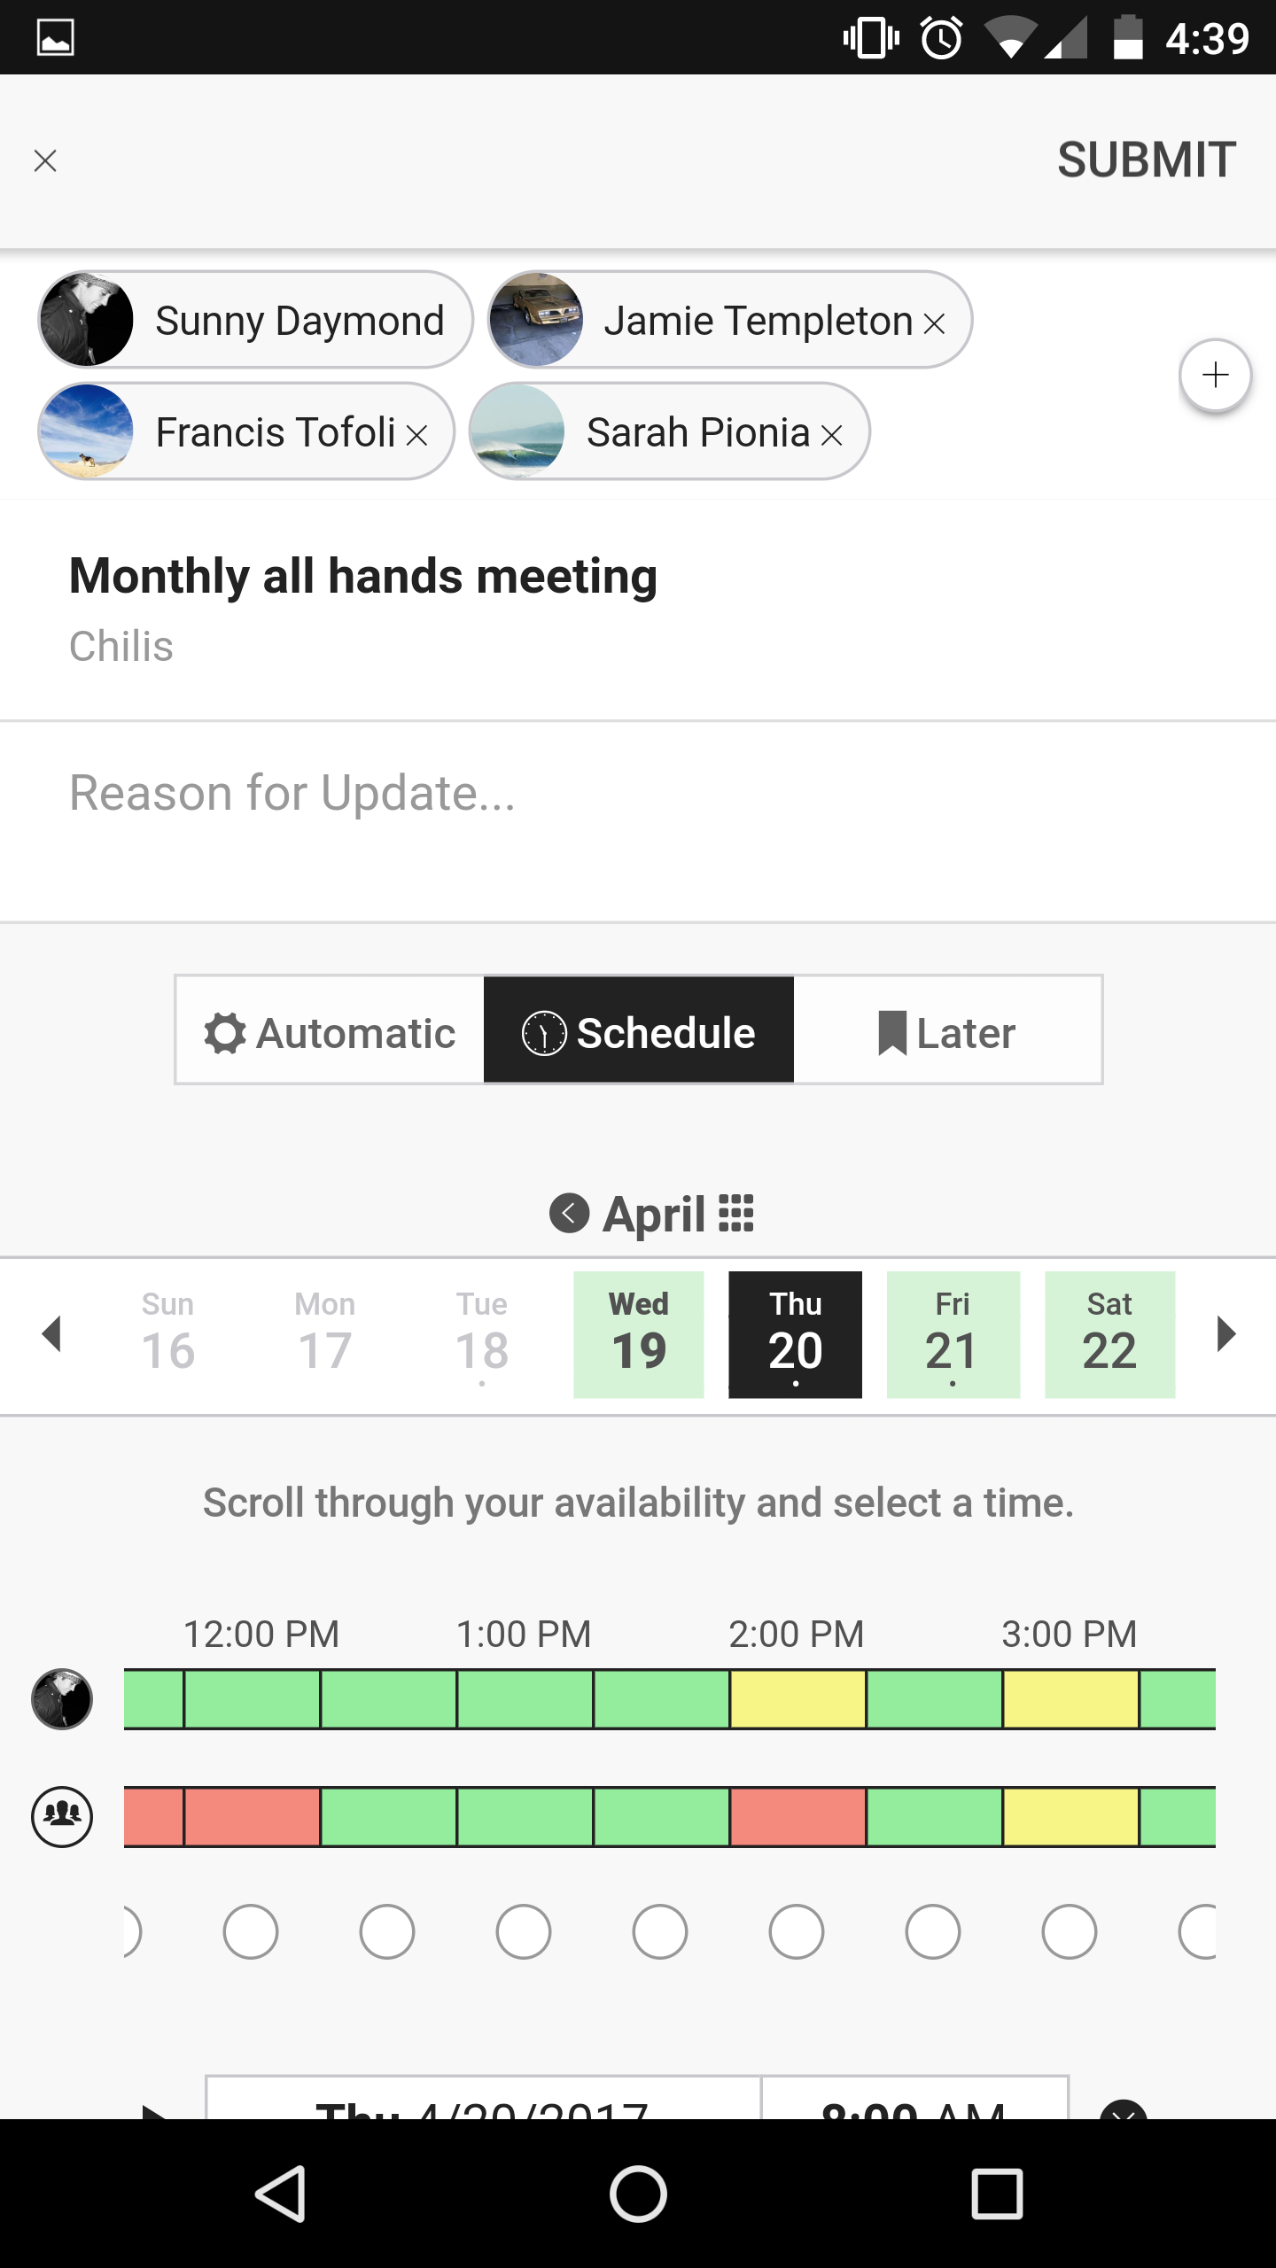
Task: Switch to the Later tab
Action: point(947,1031)
